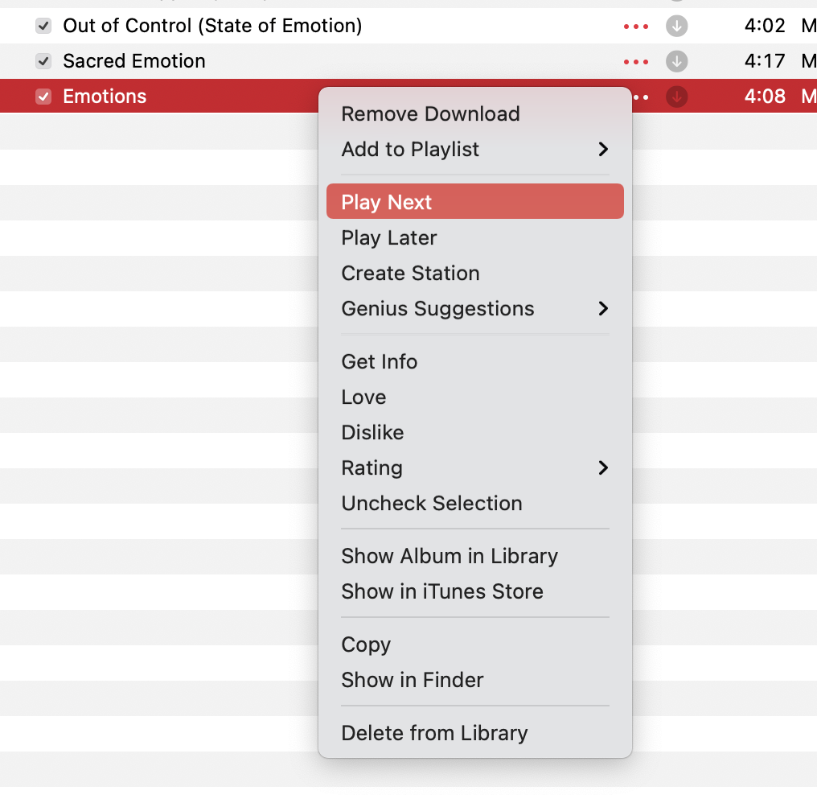The width and height of the screenshot is (817, 803).
Task: Click the Emotions song title
Action: [x=105, y=97]
